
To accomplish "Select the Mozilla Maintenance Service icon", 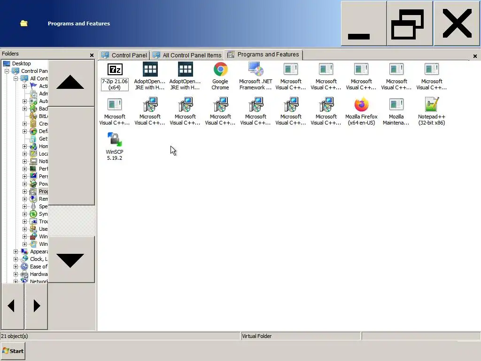I will click(x=396, y=105).
